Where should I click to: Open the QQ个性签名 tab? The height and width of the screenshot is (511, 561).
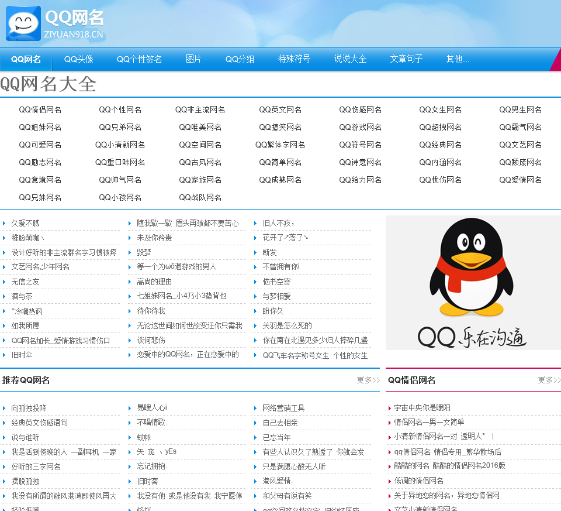coord(140,59)
